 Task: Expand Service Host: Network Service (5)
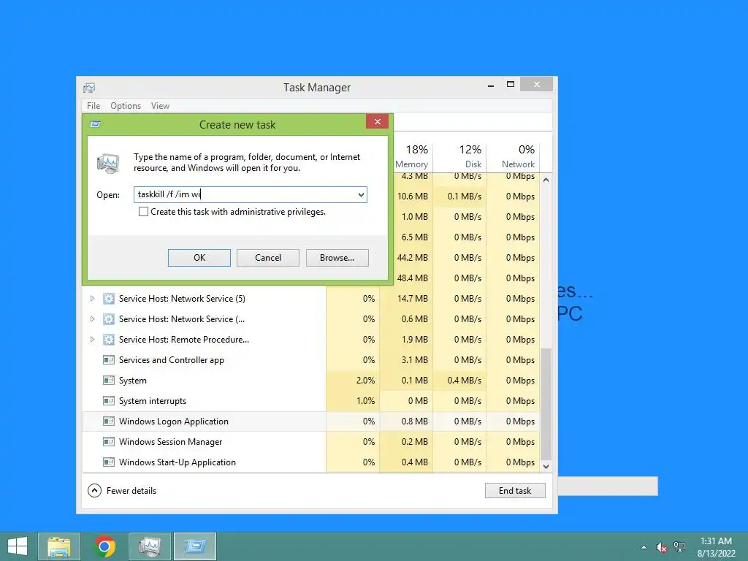tap(93, 299)
